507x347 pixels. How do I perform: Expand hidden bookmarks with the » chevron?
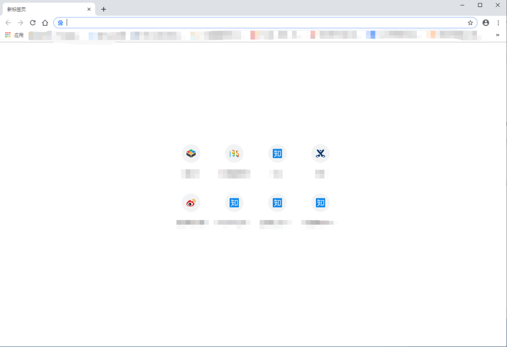pos(498,35)
